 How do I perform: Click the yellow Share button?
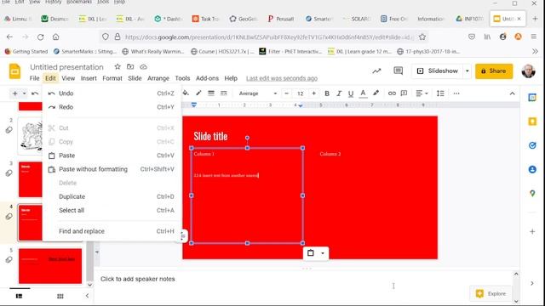coord(494,71)
